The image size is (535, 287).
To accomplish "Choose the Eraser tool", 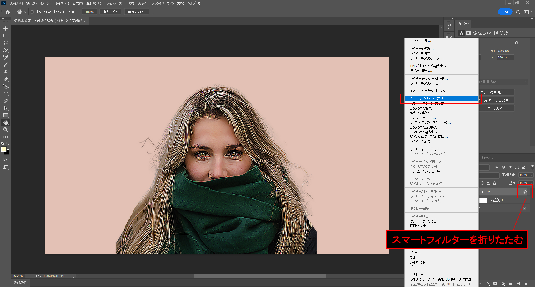I will [6, 79].
